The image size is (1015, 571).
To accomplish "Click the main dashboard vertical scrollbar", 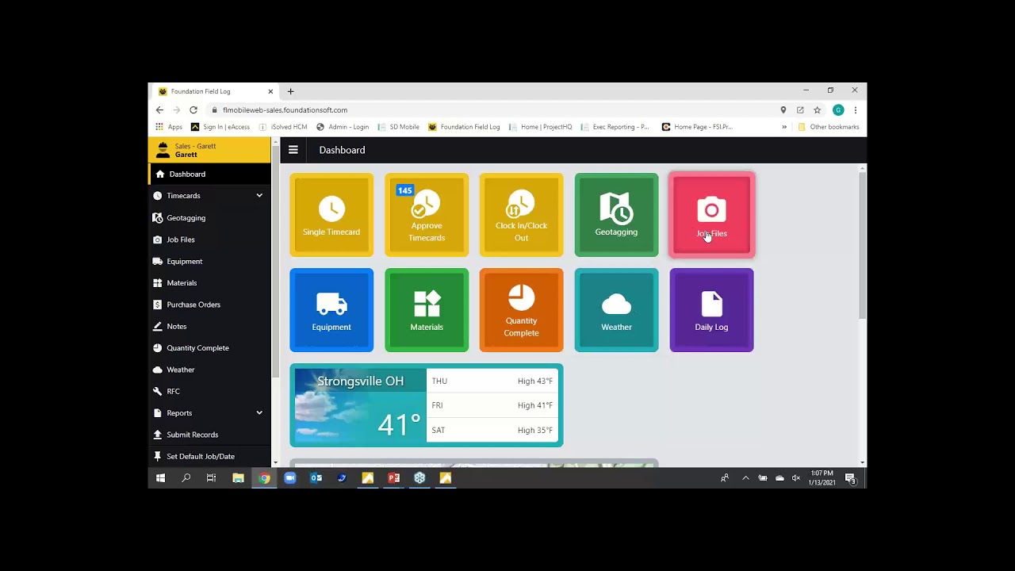I will [863, 245].
